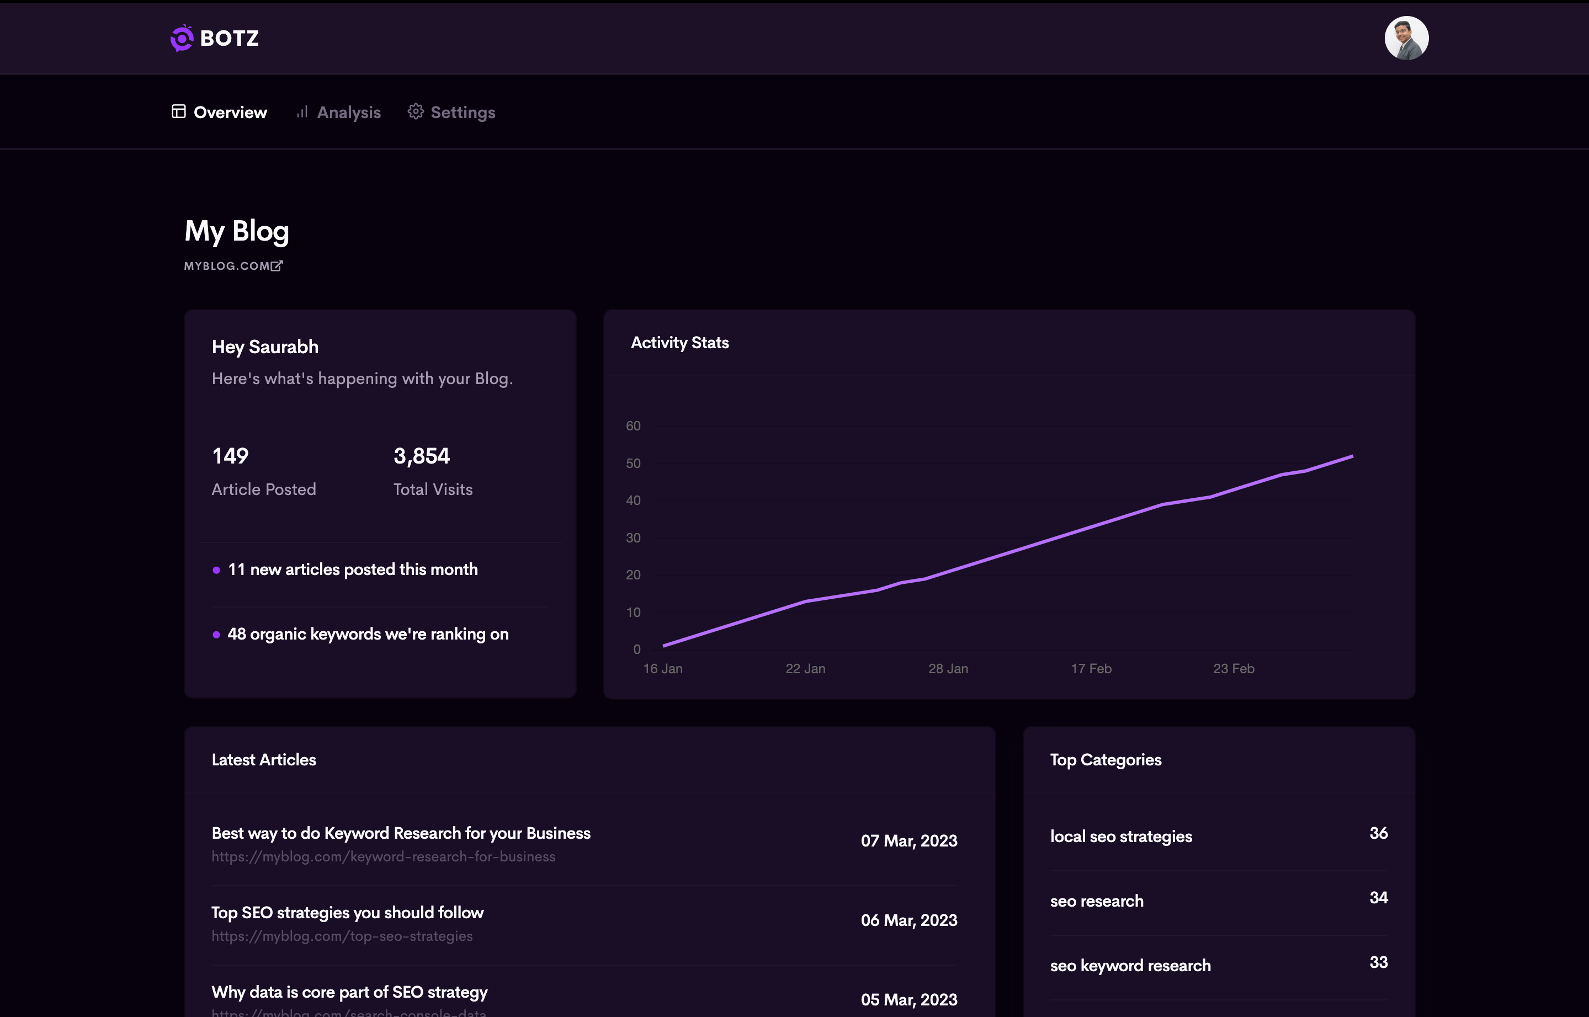The height and width of the screenshot is (1017, 1589).
Task: Open the Why data is core SEO article
Action: pyautogui.click(x=349, y=991)
